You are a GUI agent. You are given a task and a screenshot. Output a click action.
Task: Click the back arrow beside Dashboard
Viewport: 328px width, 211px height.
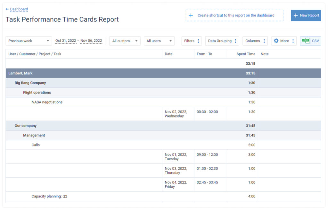(x=7, y=9)
